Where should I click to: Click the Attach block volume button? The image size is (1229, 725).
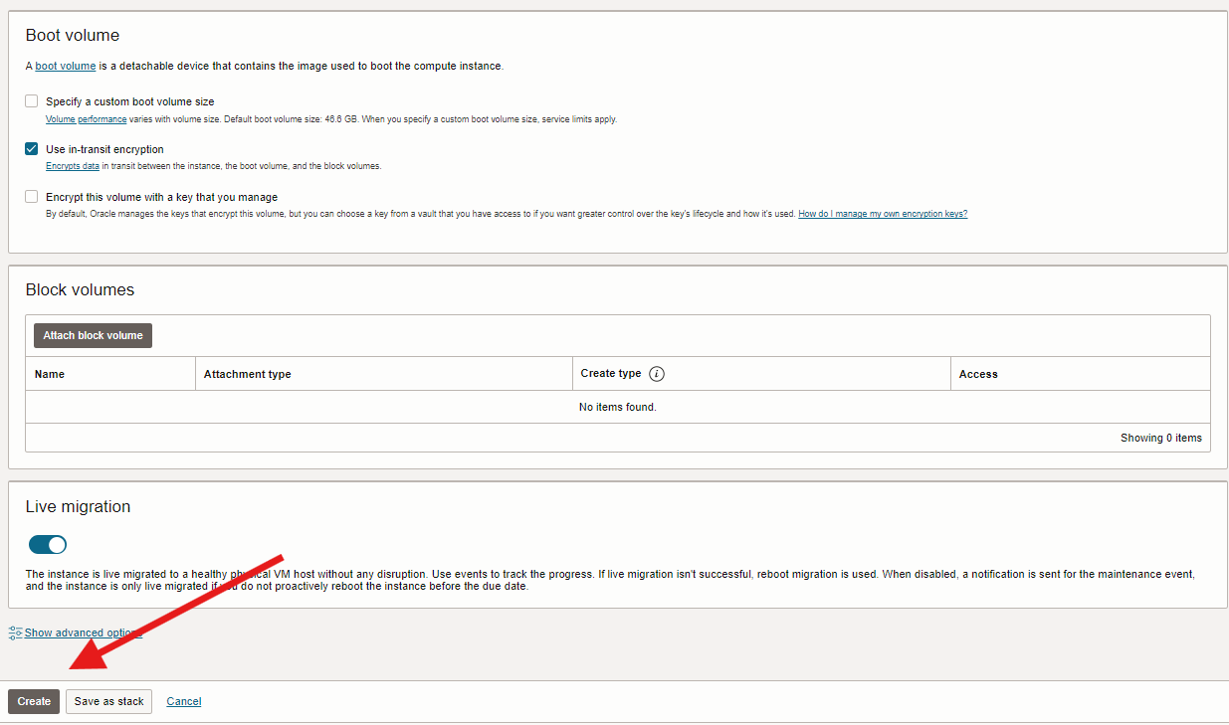click(92, 335)
